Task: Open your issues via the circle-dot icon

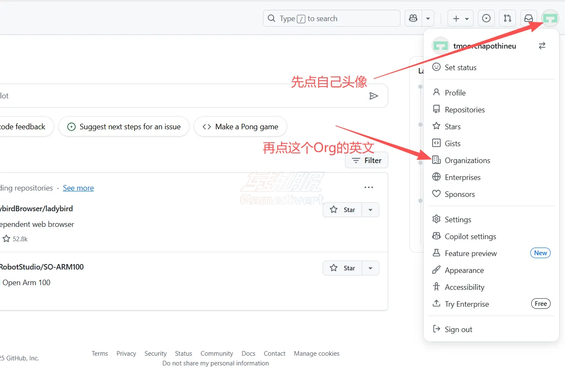Action: pyautogui.click(x=486, y=18)
